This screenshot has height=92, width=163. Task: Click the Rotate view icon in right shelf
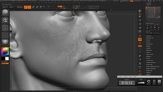point(140,64)
